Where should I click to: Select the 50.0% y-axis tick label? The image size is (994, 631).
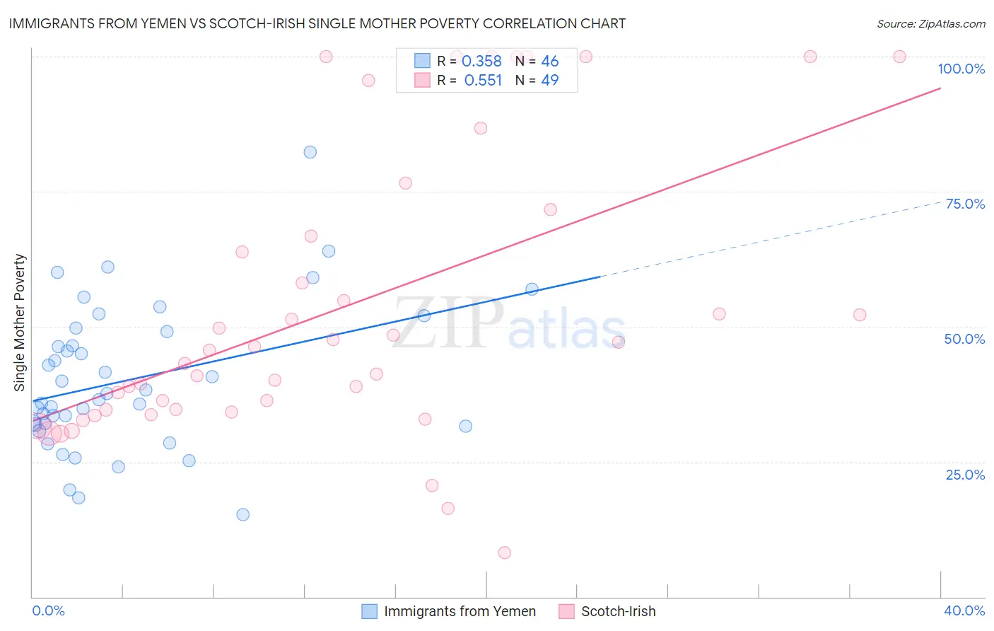coord(964,339)
